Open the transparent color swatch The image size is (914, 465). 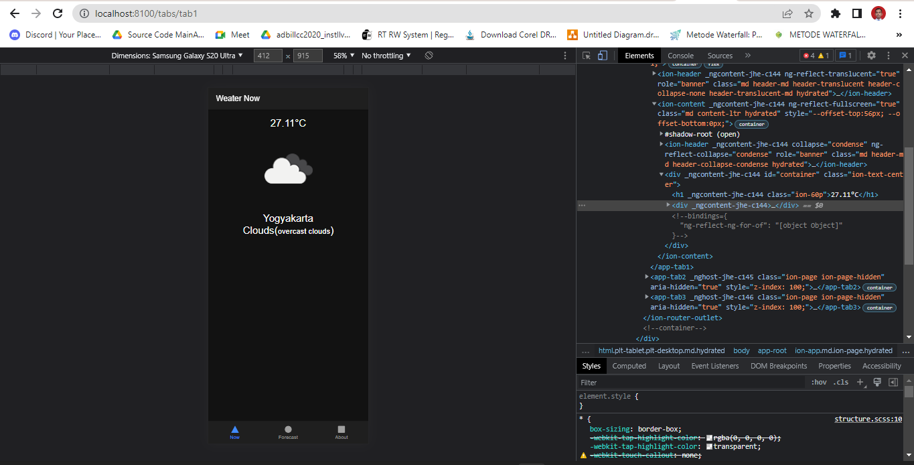click(710, 446)
